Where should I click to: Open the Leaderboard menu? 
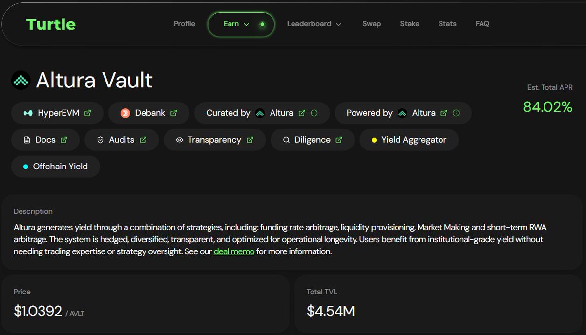pos(314,24)
